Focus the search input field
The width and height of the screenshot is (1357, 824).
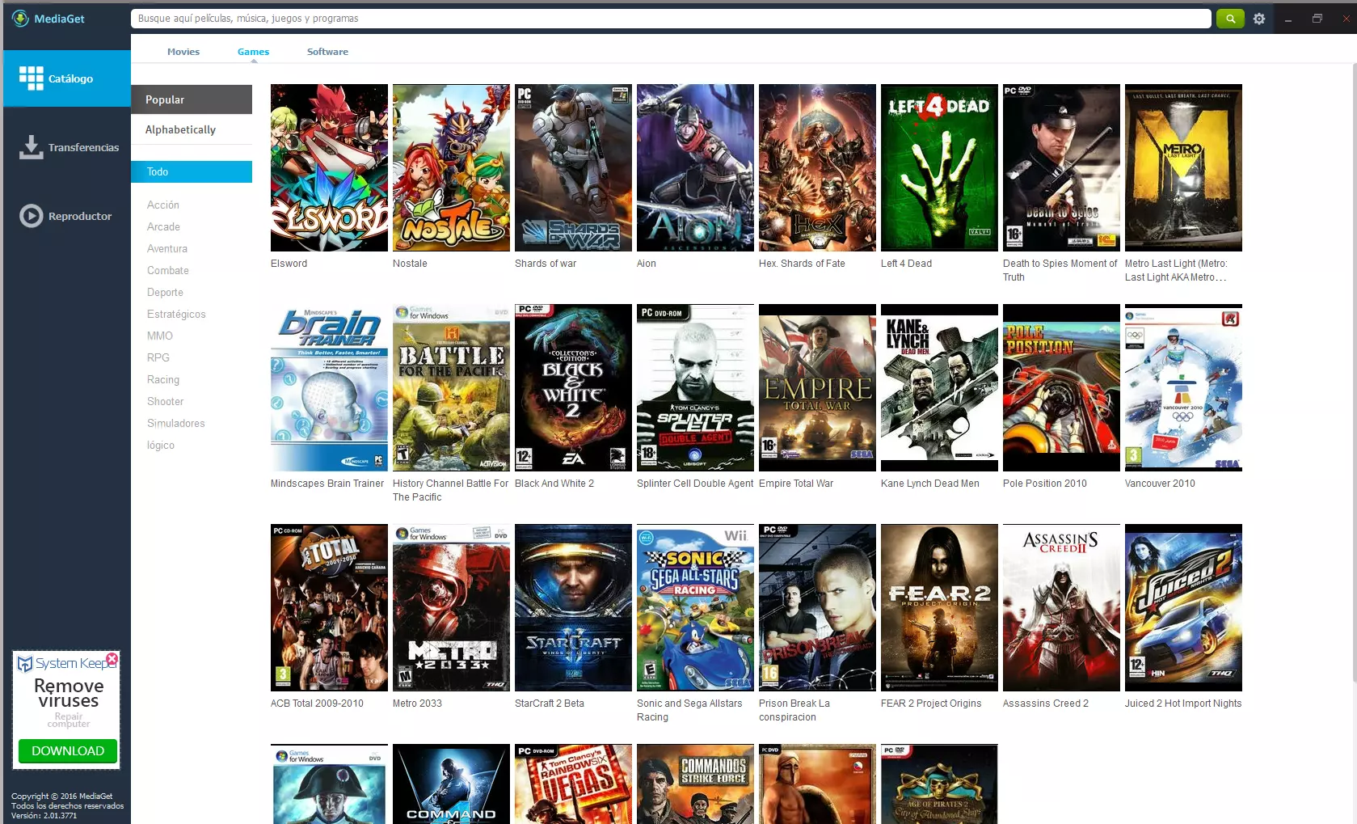[x=671, y=19]
